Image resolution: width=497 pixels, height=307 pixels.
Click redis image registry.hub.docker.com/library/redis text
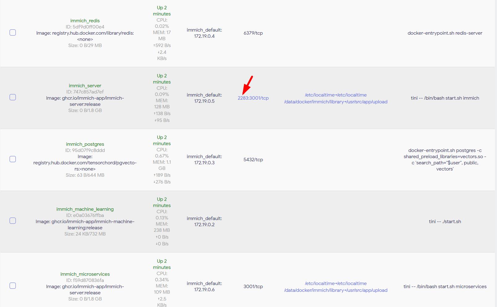(85, 36)
